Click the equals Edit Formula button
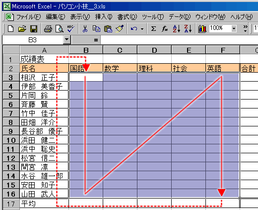The image size is (258, 210). pos(96,40)
